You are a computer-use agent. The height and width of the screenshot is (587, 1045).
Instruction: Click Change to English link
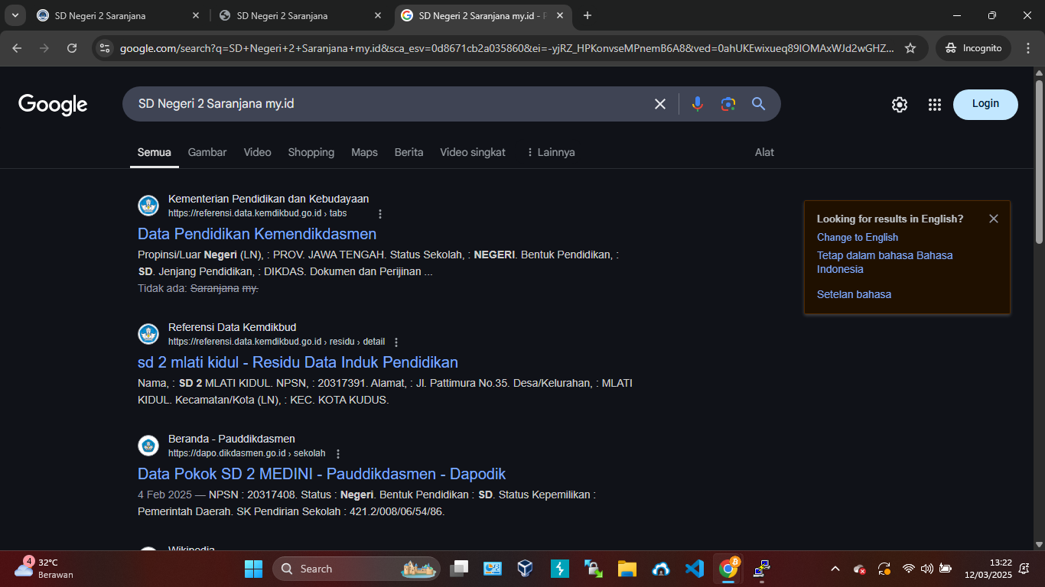click(x=858, y=238)
